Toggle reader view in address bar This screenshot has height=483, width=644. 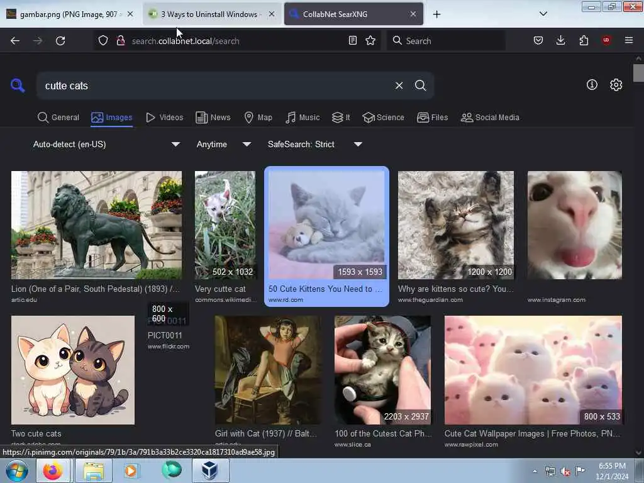coord(352,40)
